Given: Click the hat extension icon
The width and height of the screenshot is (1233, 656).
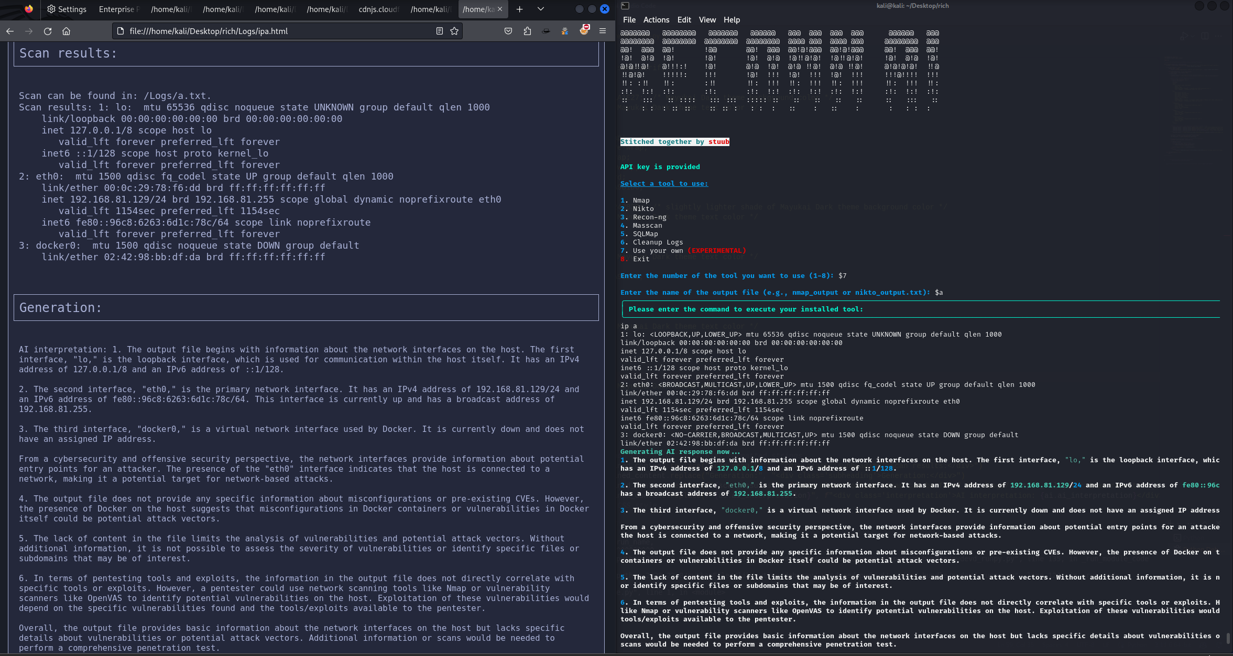Looking at the screenshot, I should coord(546,31).
